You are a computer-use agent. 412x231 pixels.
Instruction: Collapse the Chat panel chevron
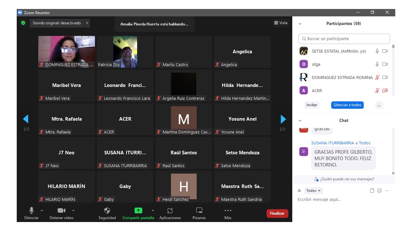point(300,121)
